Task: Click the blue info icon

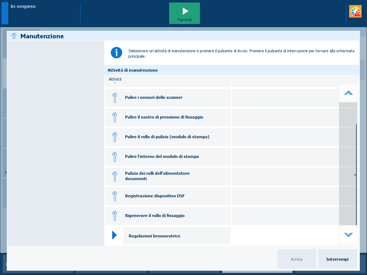Action: click(116, 53)
